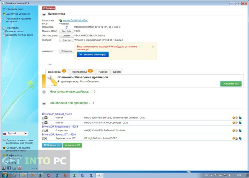Switch to the 'Бэкап' tab
Screen dimensions: 249x178
[117, 71]
